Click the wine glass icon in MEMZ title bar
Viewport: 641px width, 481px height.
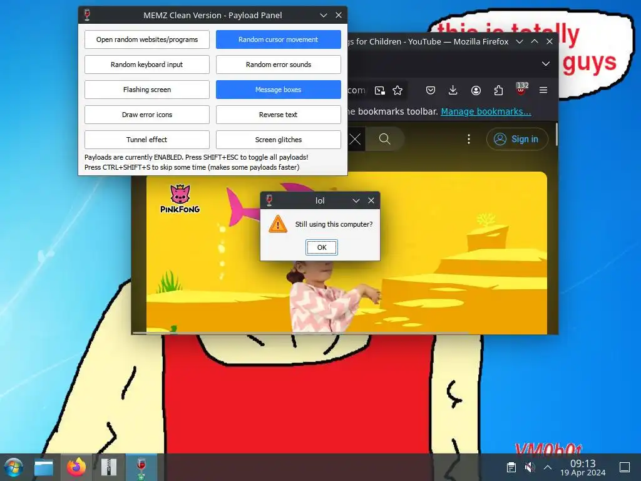86,15
